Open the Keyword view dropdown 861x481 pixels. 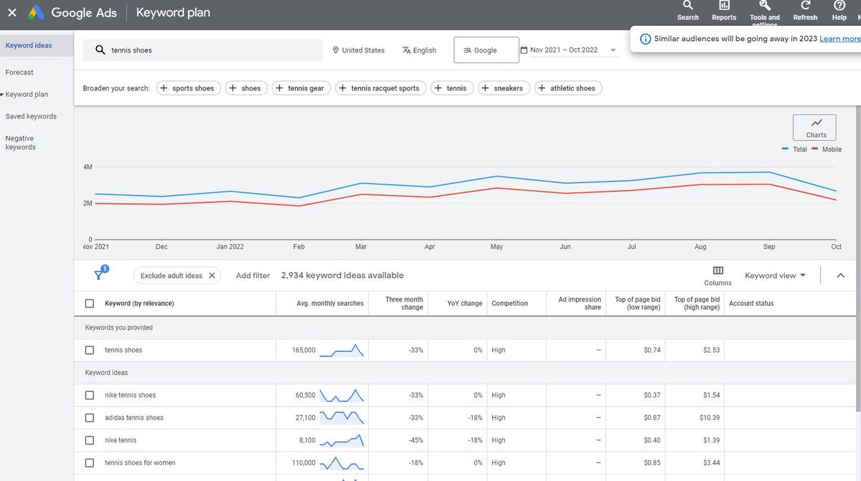tap(775, 276)
